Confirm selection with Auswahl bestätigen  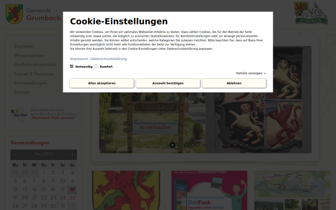(168, 83)
